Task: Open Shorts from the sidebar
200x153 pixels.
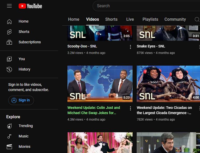Action: coord(24,32)
